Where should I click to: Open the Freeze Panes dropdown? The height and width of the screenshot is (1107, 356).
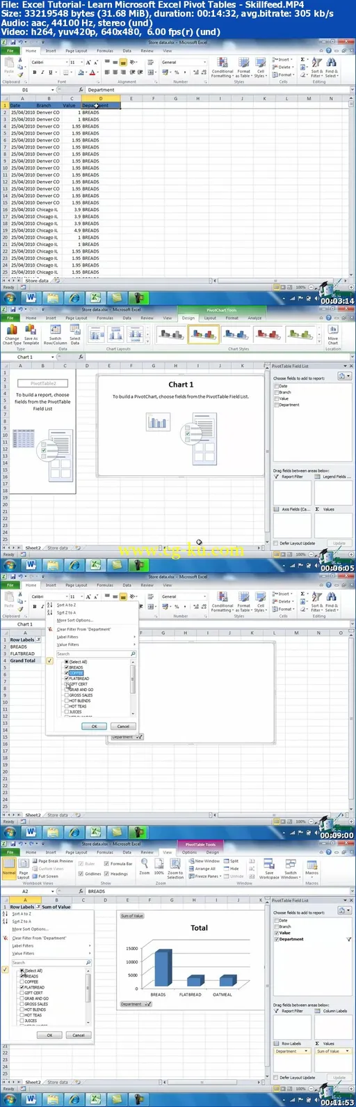(205, 876)
